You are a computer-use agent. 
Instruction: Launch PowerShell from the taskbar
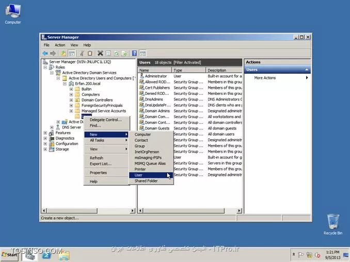tap(46, 255)
